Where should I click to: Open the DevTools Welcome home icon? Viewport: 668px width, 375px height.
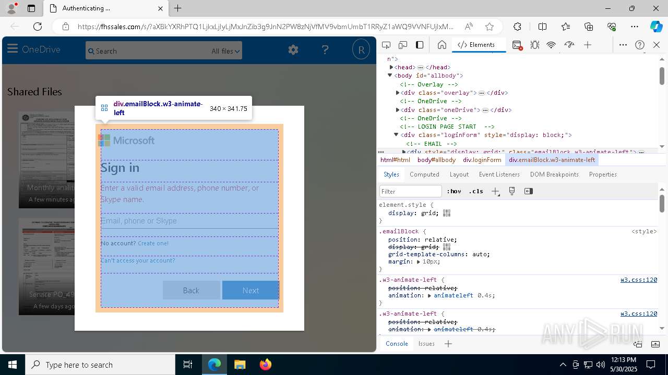click(x=442, y=45)
